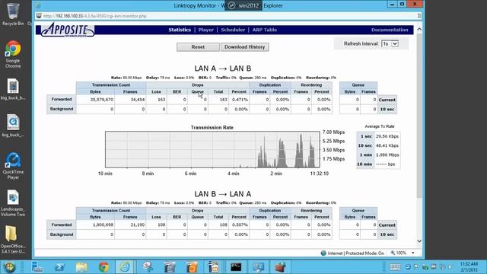Viewport: 487px width, 274px height.
Task: Click the Average Tx Rate label
Action: coord(379,126)
